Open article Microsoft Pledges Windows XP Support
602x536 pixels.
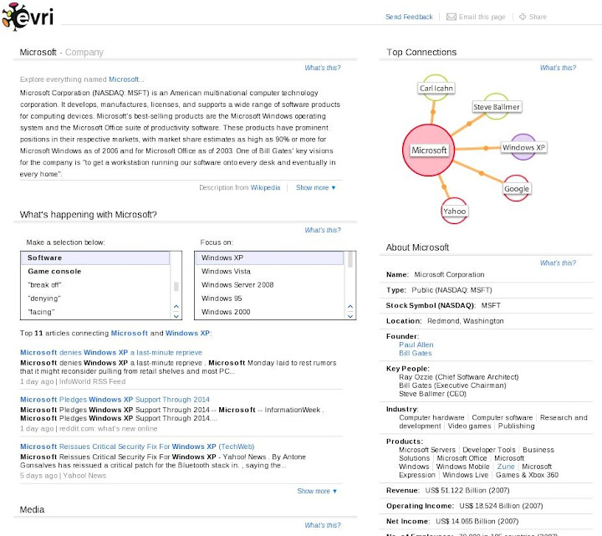point(115,400)
